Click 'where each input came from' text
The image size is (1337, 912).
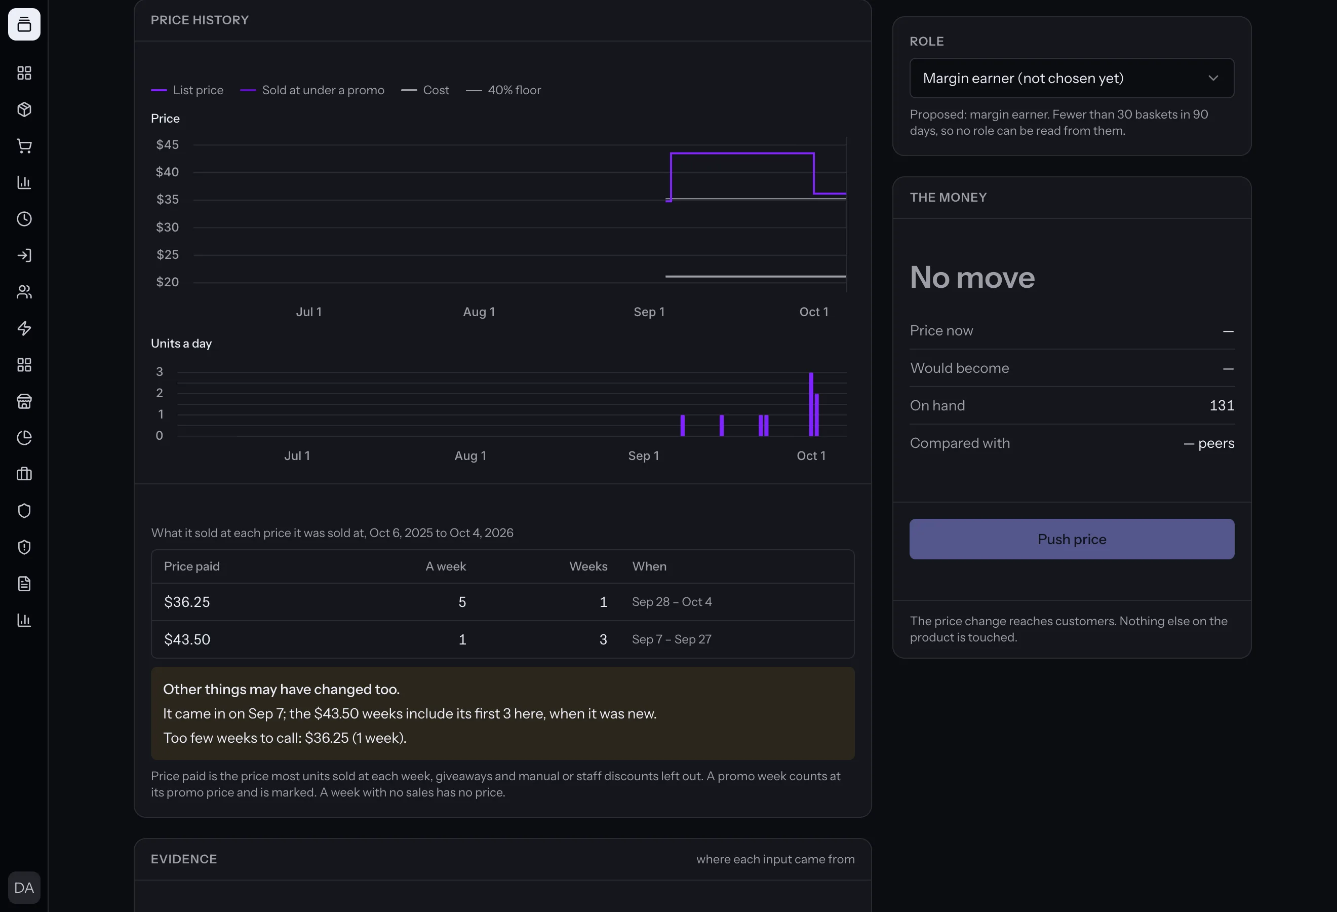pyautogui.click(x=775, y=859)
